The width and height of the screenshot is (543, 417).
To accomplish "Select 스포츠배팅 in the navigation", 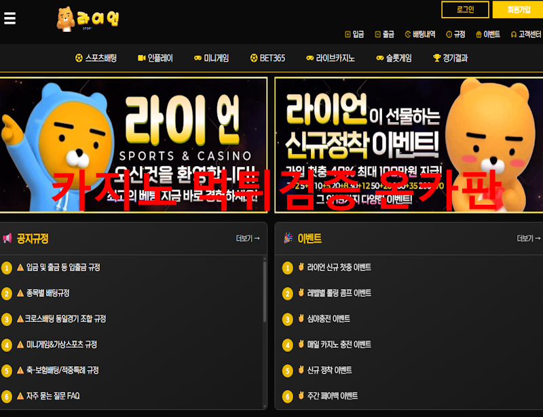I will 96,58.
